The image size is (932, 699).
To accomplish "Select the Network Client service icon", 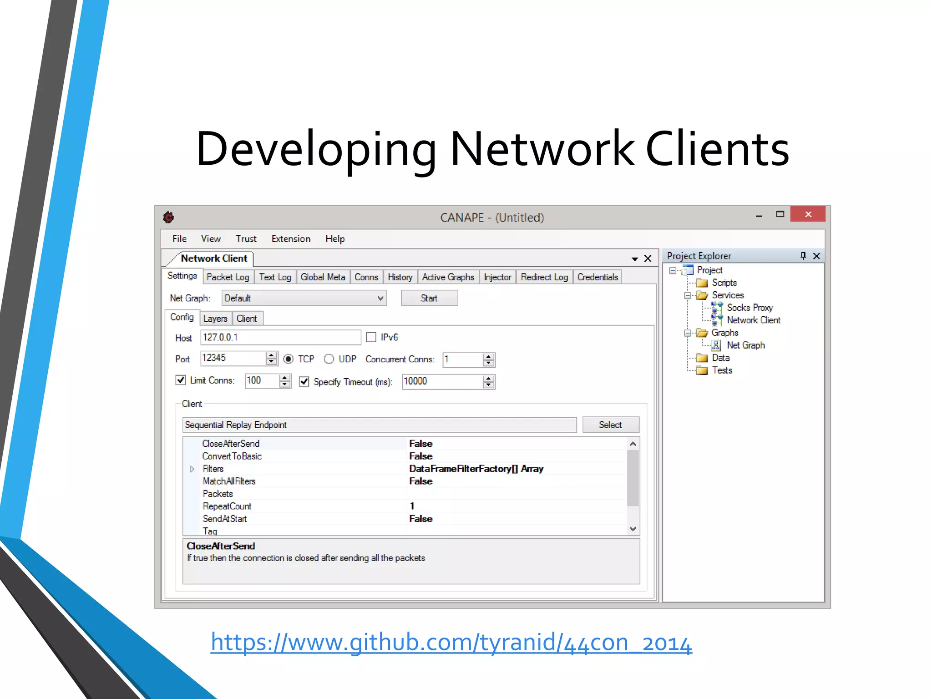I will point(717,320).
